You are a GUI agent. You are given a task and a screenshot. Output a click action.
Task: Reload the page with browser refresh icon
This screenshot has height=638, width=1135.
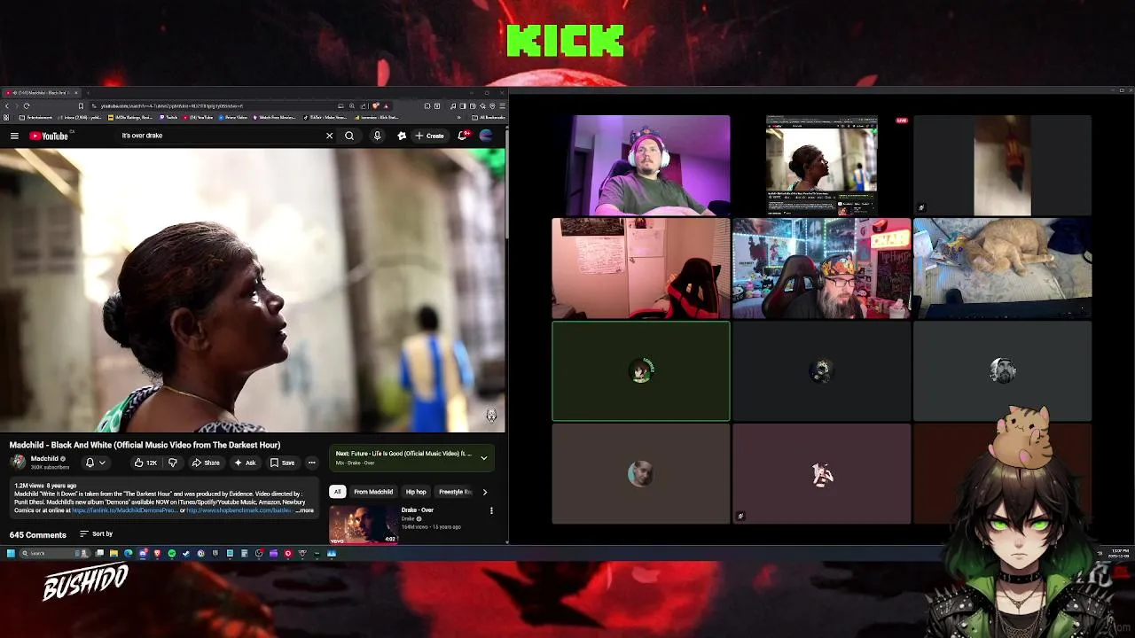coord(27,105)
